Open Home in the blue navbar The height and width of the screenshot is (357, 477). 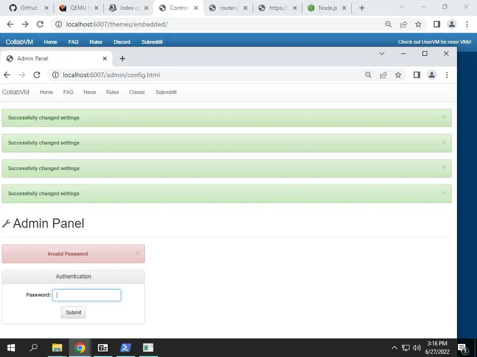click(x=50, y=42)
